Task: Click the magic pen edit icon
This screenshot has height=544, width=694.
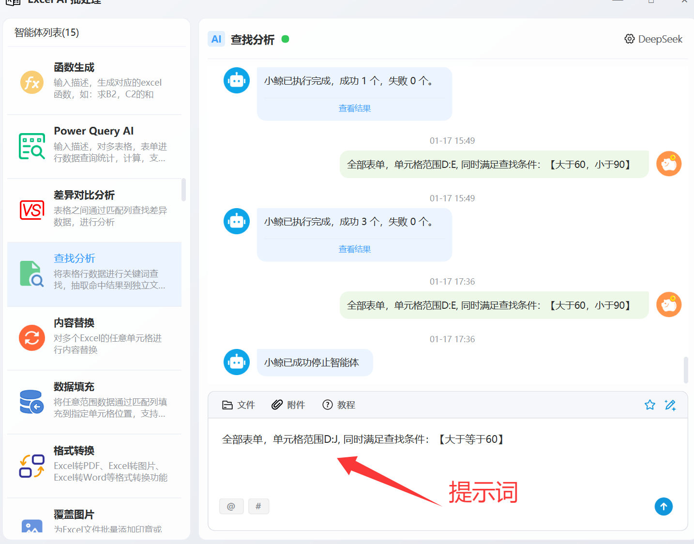Action: [670, 405]
